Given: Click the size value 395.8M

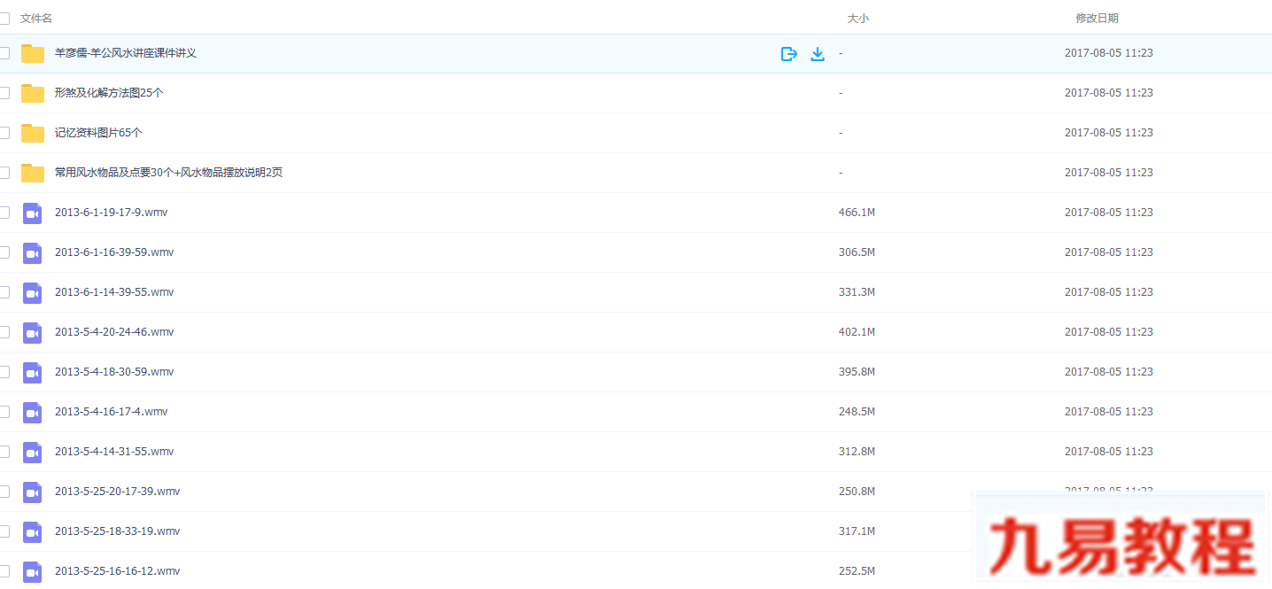Looking at the screenshot, I should (857, 372).
